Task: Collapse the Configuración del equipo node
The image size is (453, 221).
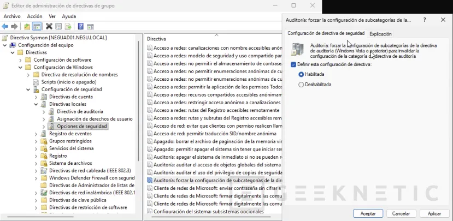Action: (4, 45)
